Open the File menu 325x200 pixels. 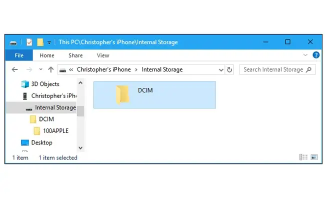19,55
